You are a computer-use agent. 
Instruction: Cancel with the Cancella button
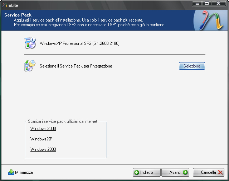coord(209,172)
